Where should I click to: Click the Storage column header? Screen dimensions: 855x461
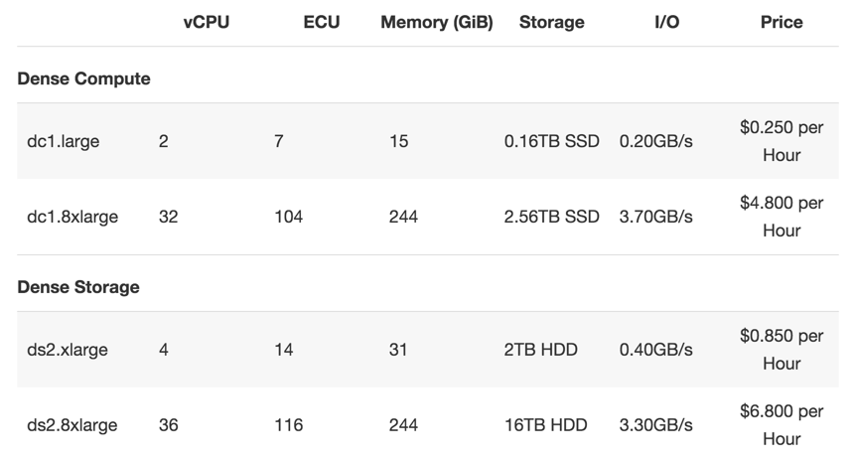tap(552, 23)
